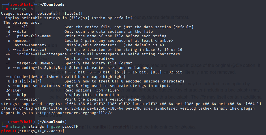
Task: Click the first root㉿kali prompt
Action: (22, 5)
